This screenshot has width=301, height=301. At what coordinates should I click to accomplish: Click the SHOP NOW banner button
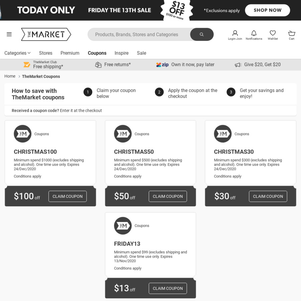267,10
